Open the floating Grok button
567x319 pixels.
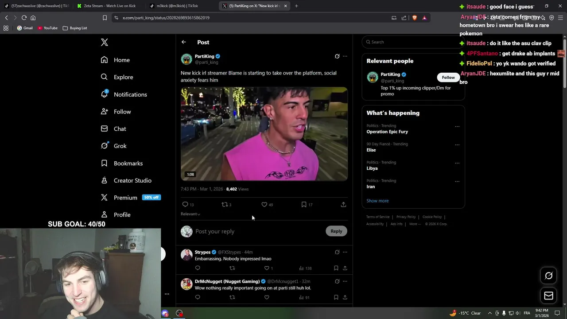click(x=548, y=276)
